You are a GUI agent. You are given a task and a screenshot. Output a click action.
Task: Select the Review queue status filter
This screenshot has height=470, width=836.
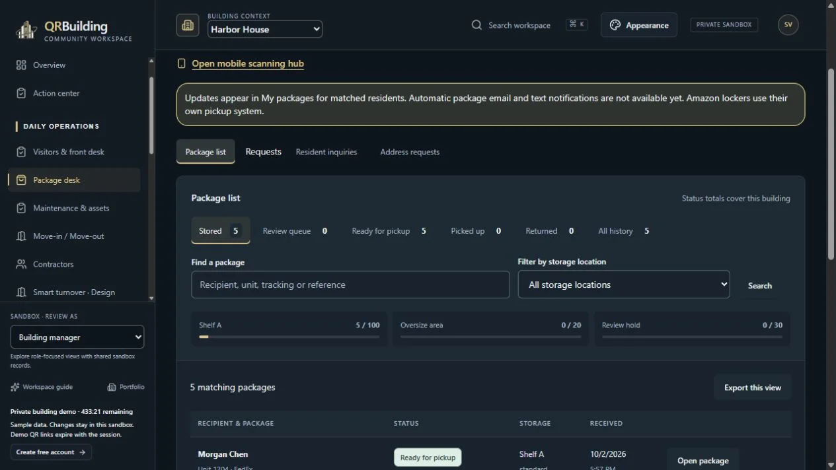click(x=295, y=230)
